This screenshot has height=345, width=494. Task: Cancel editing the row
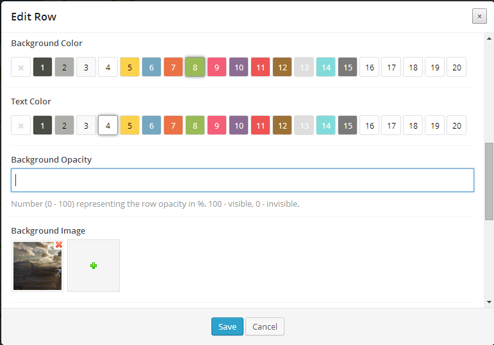point(265,326)
